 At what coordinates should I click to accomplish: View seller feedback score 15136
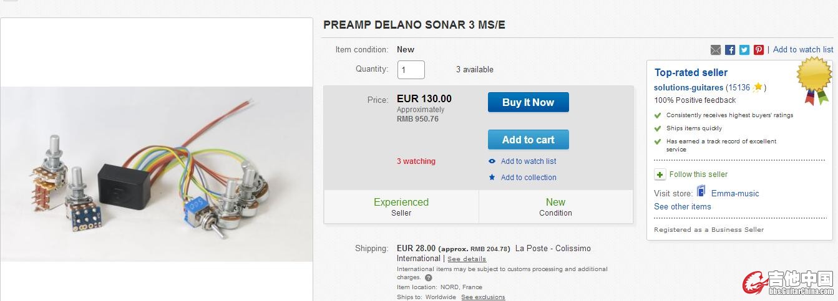[739, 88]
